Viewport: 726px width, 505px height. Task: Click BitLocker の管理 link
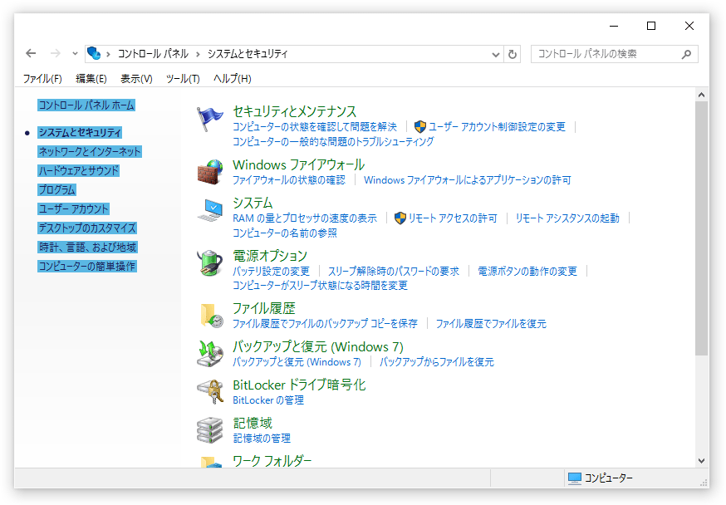point(268,400)
